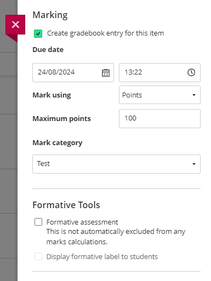This screenshot has width=211, height=281.
Task: Expand the Mark category Test dropdown
Action: point(116,164)
